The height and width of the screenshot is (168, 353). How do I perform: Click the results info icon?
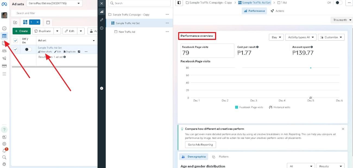pos(65,57)
